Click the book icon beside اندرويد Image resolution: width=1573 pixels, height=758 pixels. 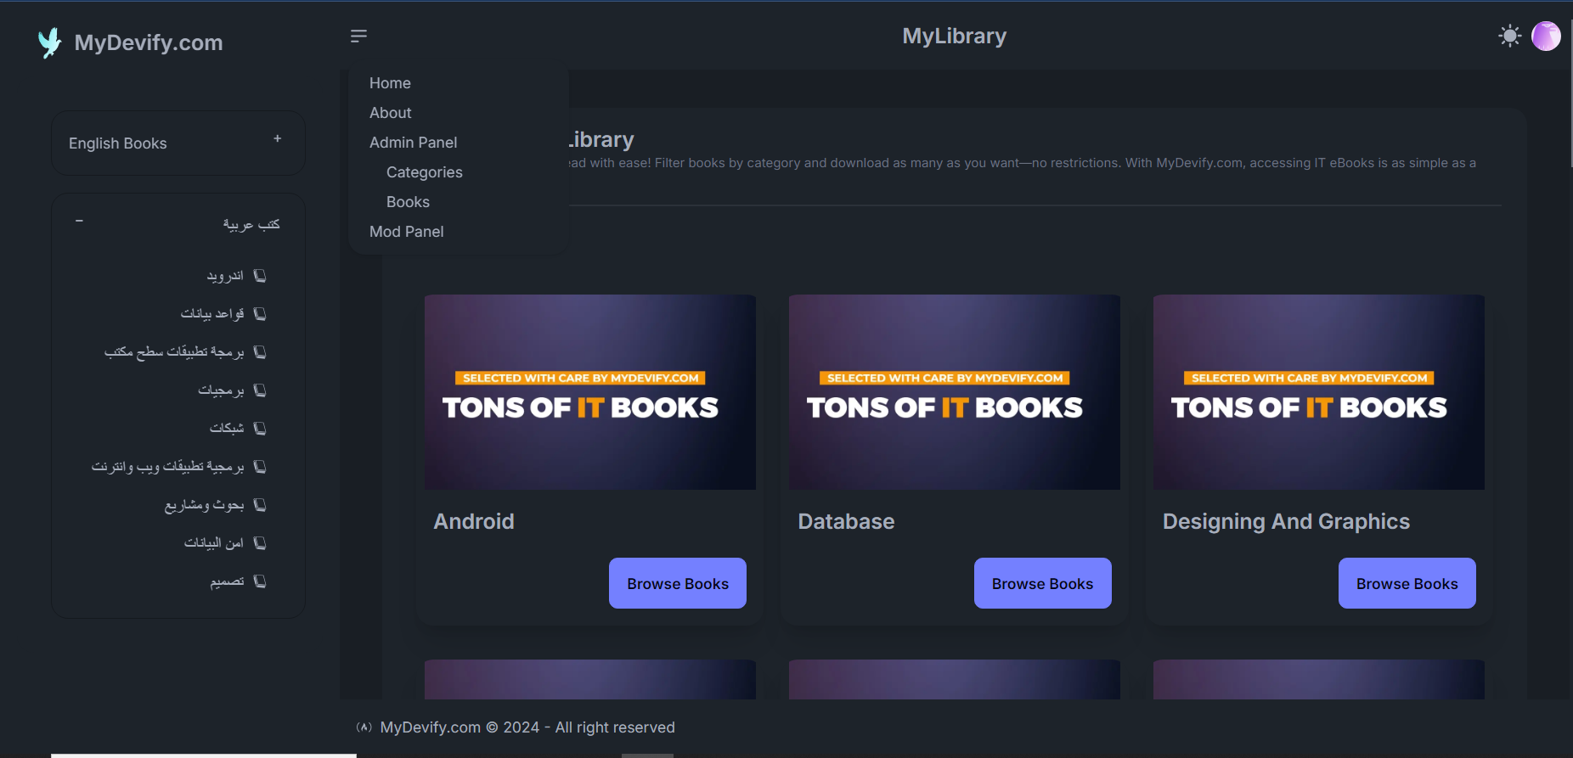pos(260,276)
